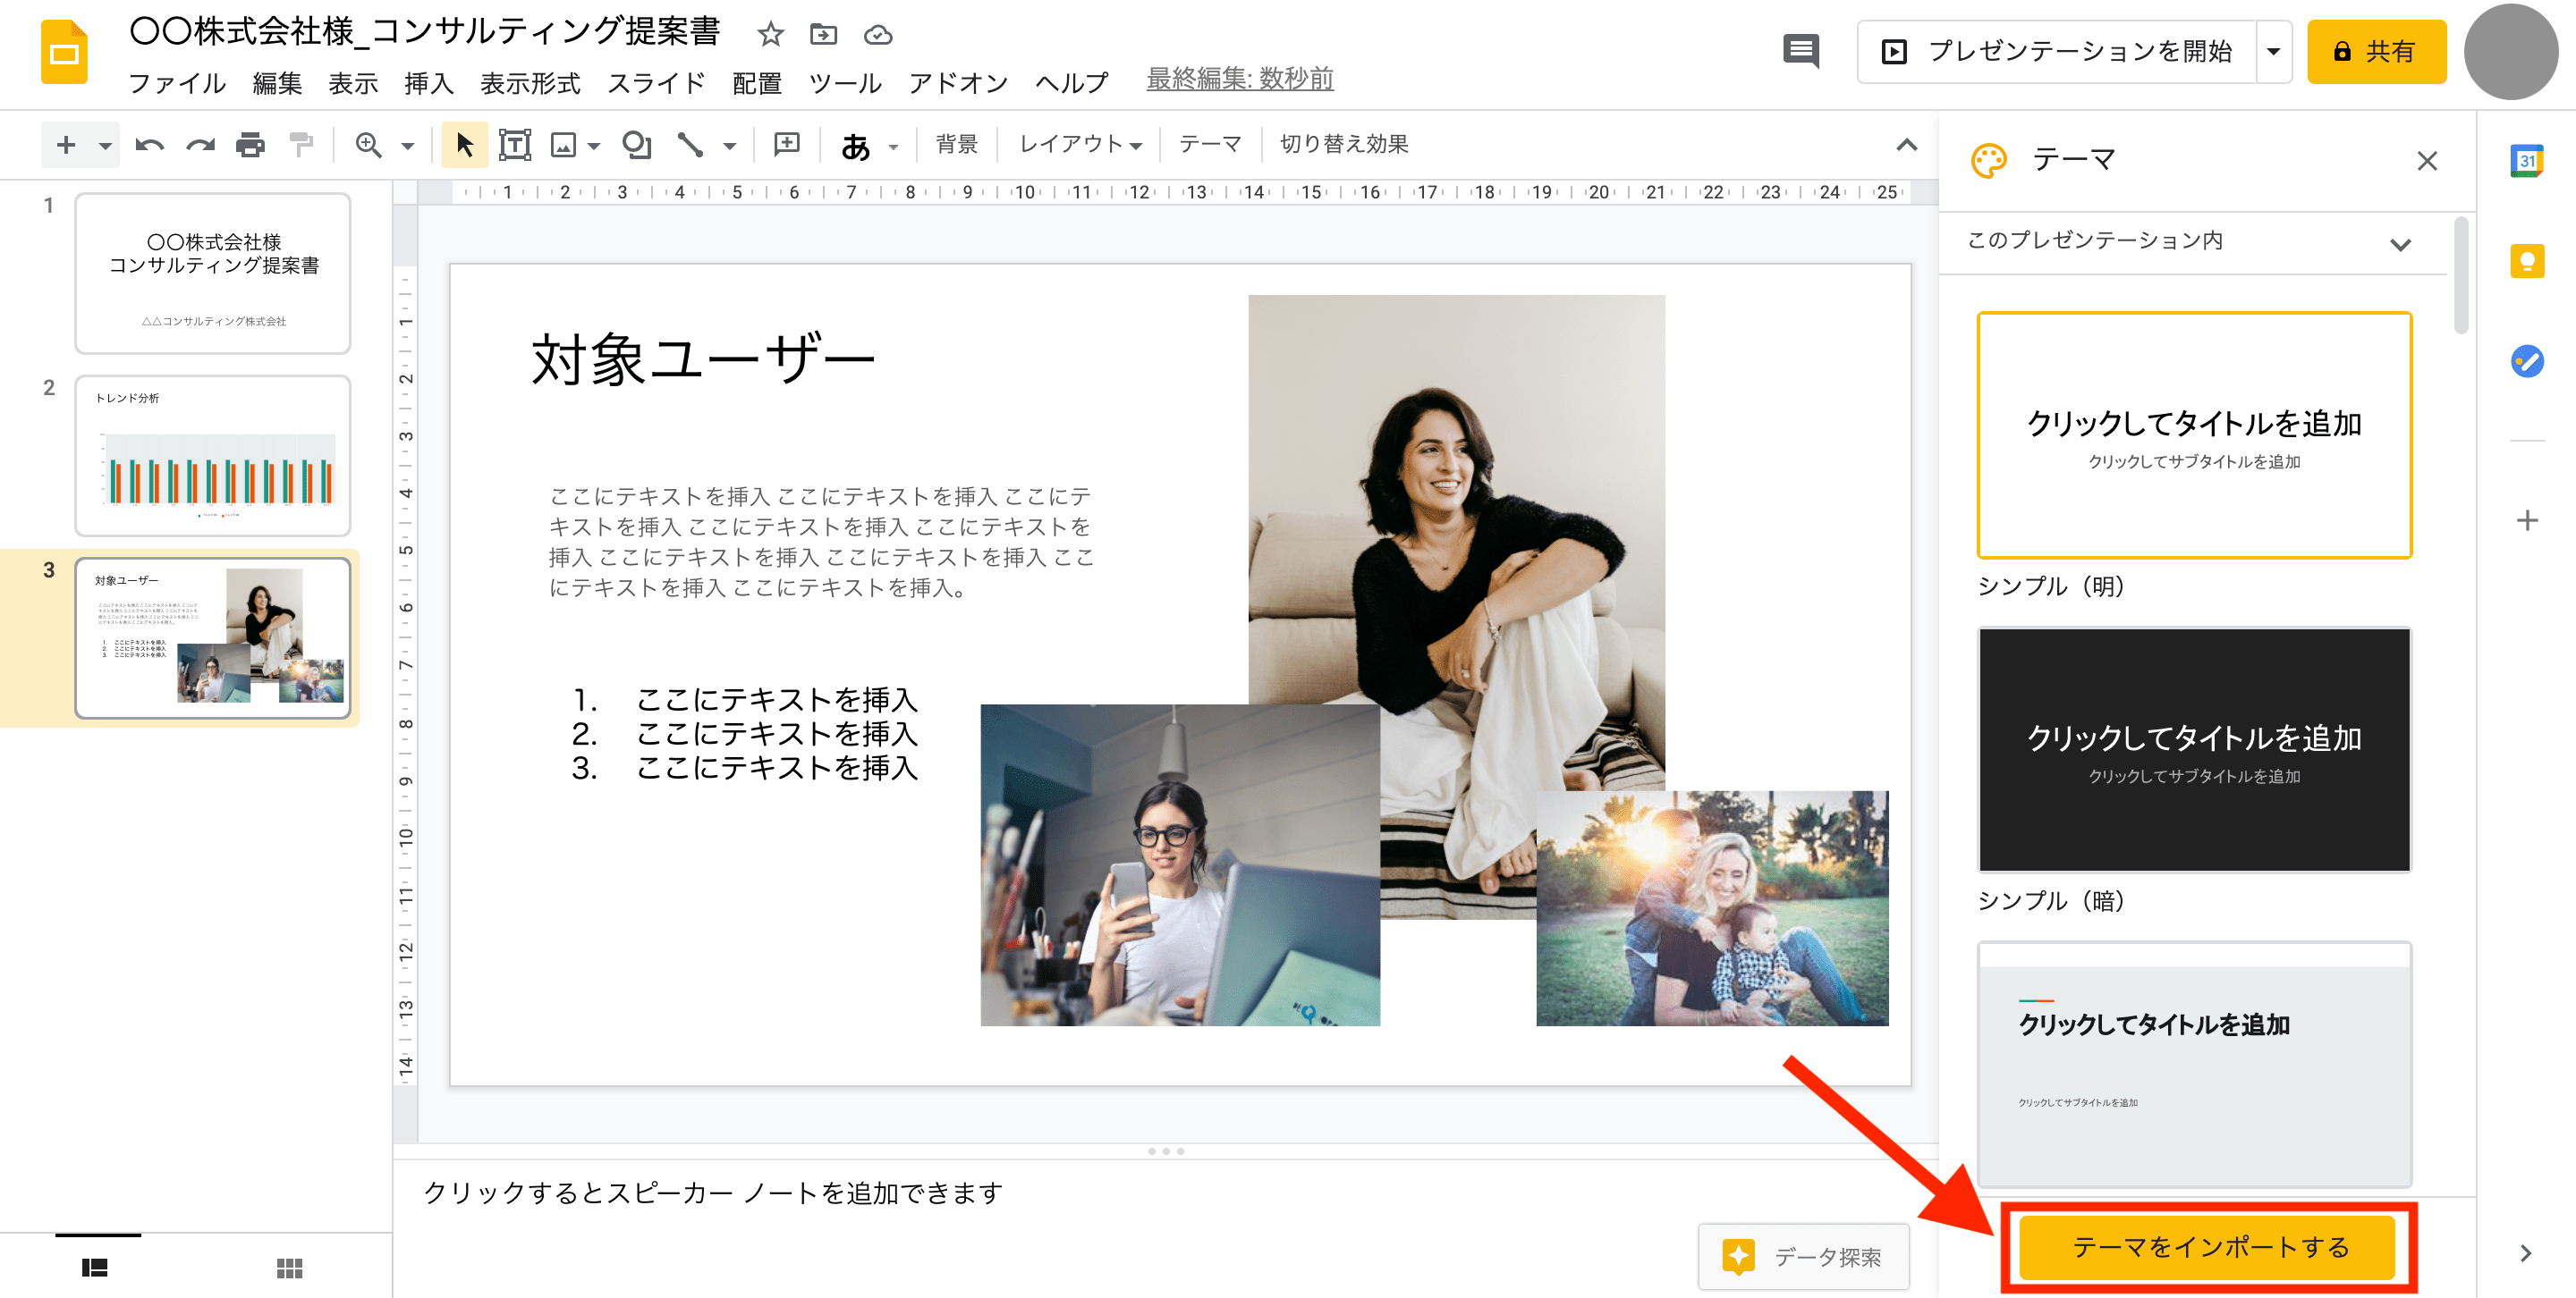Click the テーマ toolbar button
The width and height of the screenshot is (2576, 1298).
pos(1210,145)
